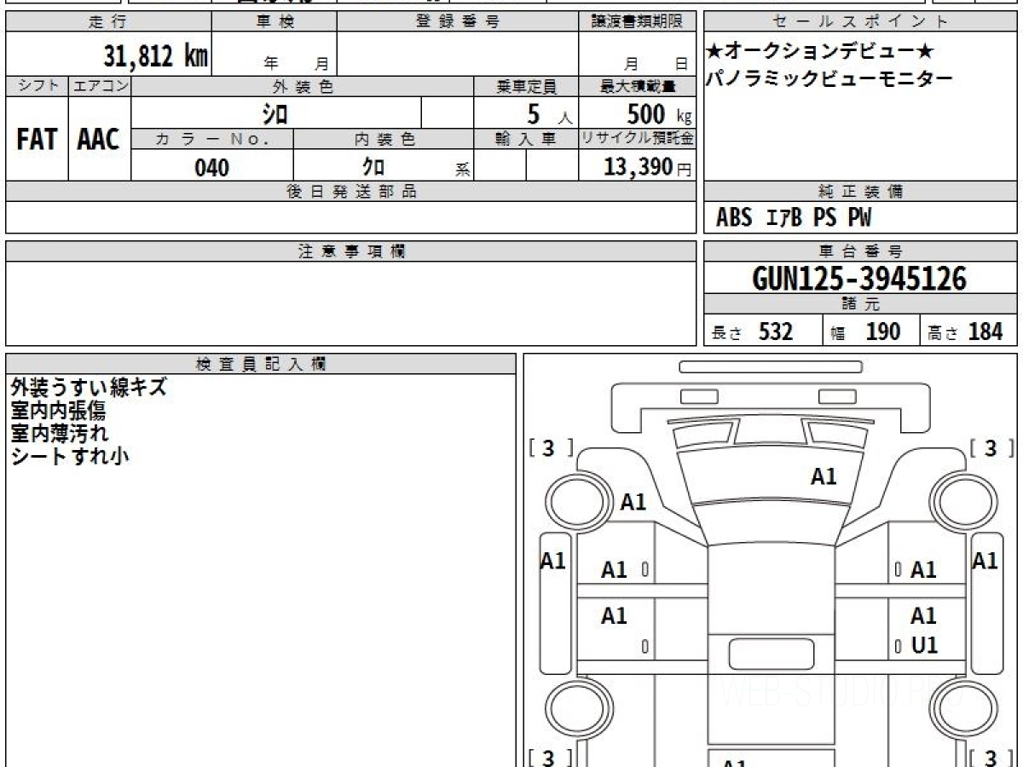Viewport: 1023px width, 767px height.
Task: Select the 後日発送部品 header bar
Action: coord(351,192)
